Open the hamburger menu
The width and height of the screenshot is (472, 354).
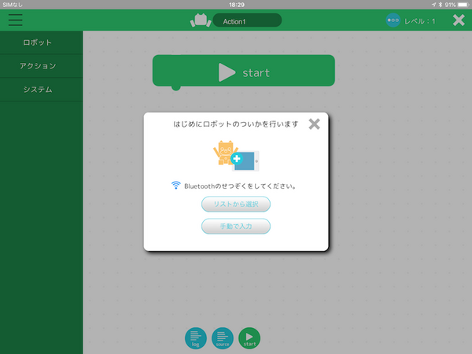point(15,20)
